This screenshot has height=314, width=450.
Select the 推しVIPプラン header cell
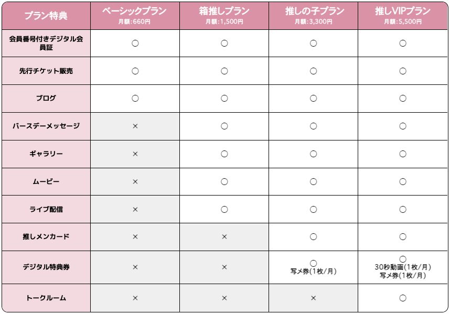403,15
